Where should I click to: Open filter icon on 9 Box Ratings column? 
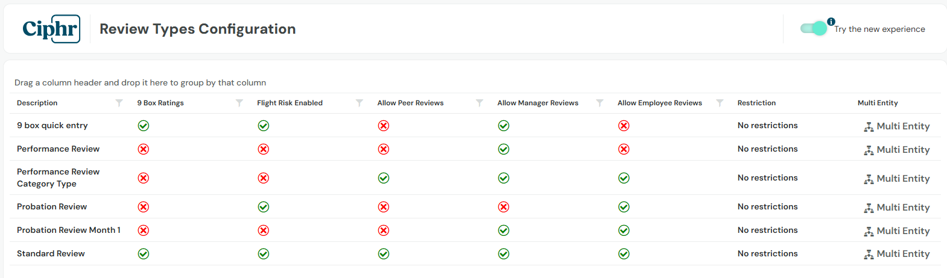[239, 103]
